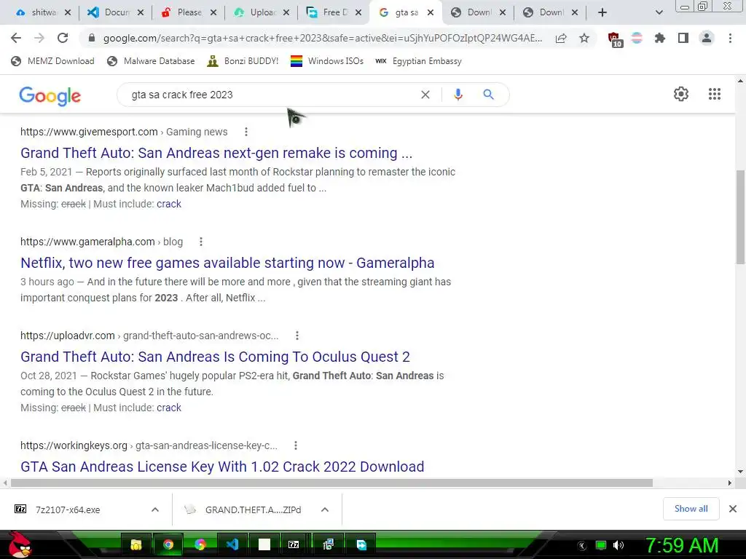Open 'San Andreas next-gen remake is coming' result
Image resolution: width=746 pixels, height=559 pixels.
click(216, 153)
